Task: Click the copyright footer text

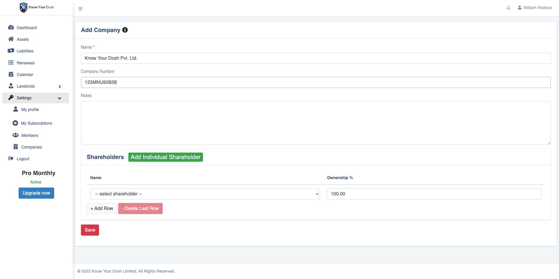Action: (126, 271)
